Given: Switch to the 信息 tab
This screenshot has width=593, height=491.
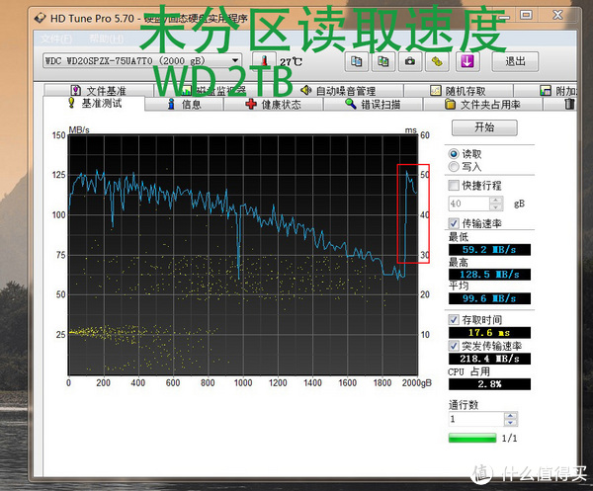Looking at the screenshot, I should [184, 105].
